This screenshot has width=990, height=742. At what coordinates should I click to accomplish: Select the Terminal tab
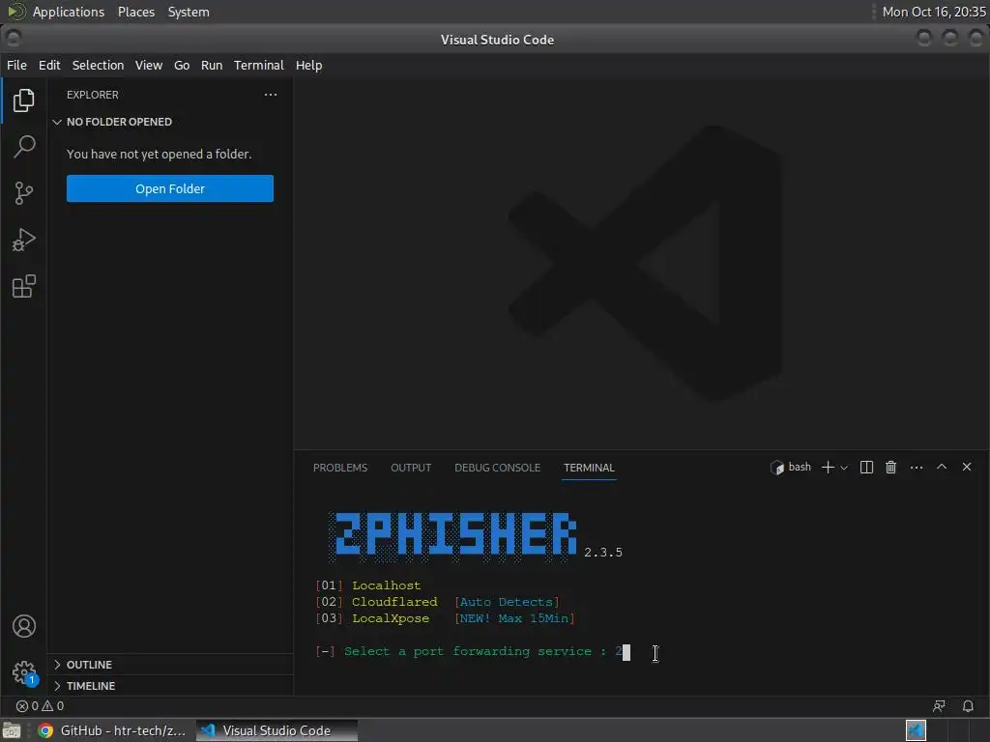click(589, 468)
